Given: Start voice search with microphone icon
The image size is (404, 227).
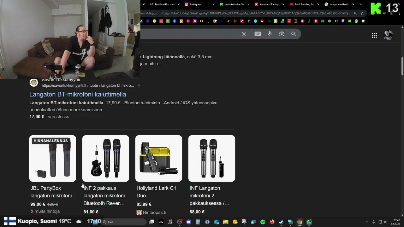Looking at the screenshot, I should coord(270,34).
